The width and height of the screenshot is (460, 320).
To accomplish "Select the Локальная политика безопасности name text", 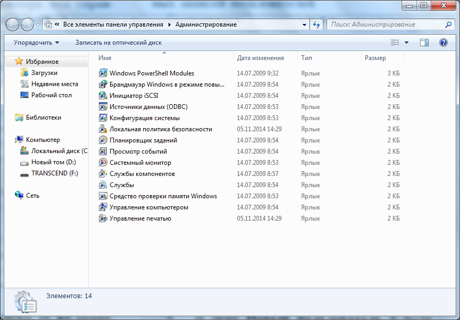I will pyautogui.click(x=161, y=129).
